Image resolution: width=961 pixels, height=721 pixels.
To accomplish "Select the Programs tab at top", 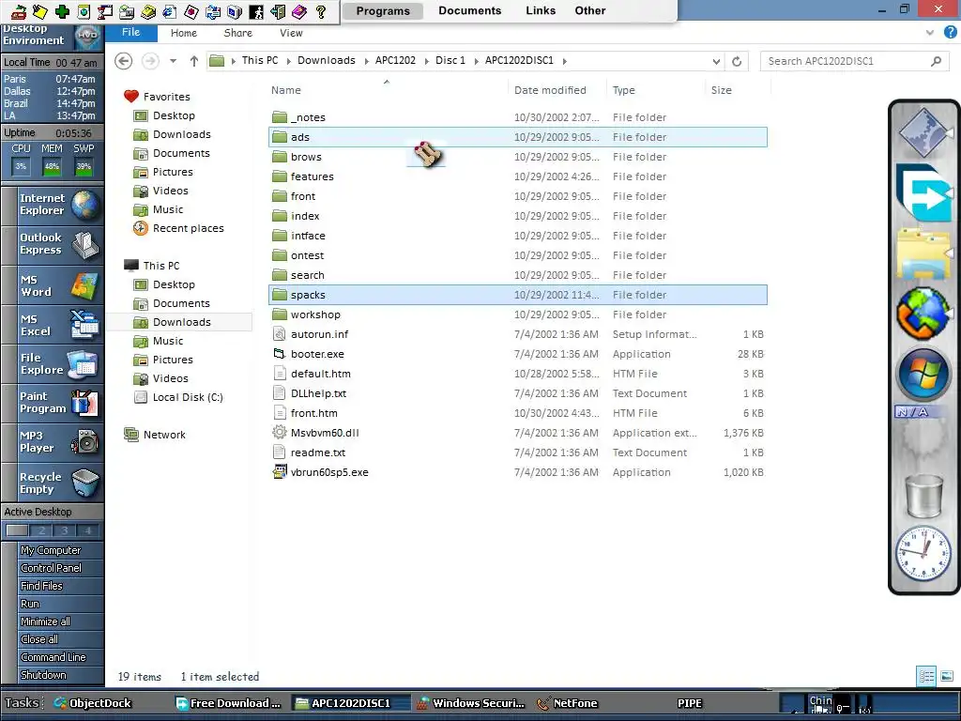I will pyautogui.click(x=383, y=10).
